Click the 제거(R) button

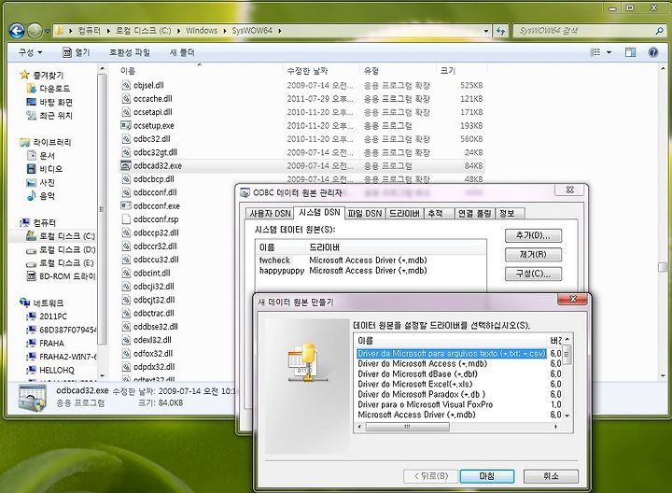[533, 255]
